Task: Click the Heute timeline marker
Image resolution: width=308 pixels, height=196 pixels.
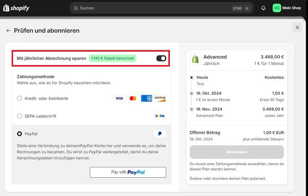Action: [192, 77]
